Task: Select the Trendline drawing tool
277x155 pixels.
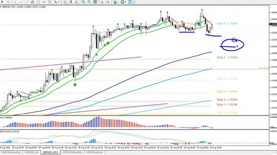Action: [x=27, y=2]
